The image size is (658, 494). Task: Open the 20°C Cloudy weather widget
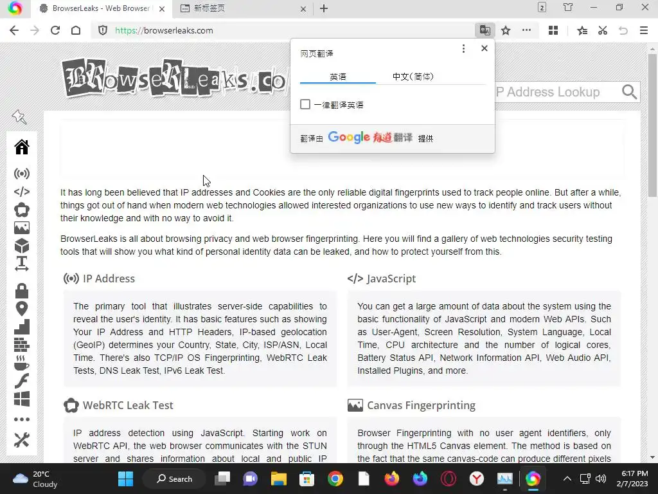click(35, 479)
